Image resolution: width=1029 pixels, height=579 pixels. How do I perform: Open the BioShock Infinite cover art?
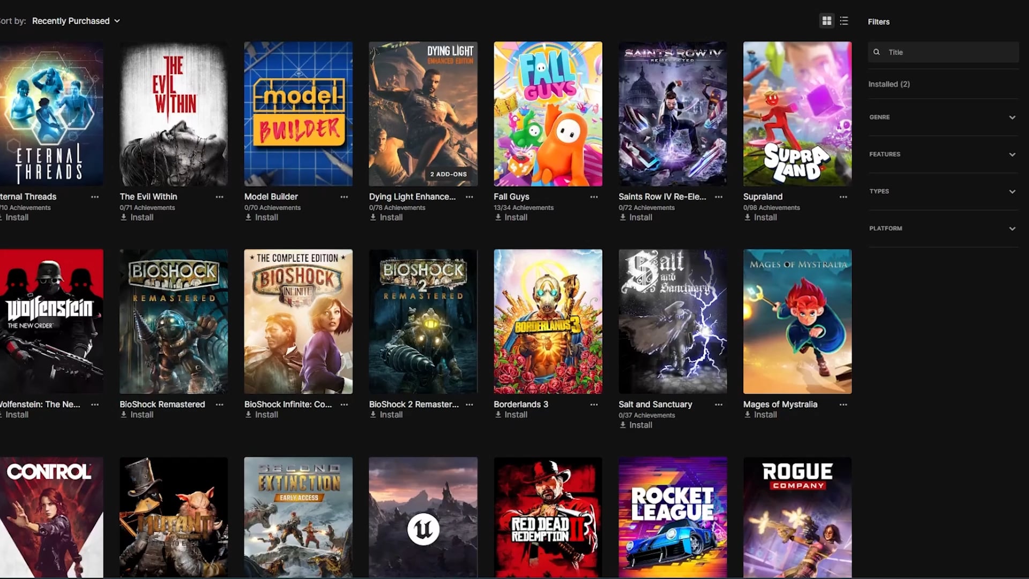point(299,322)
